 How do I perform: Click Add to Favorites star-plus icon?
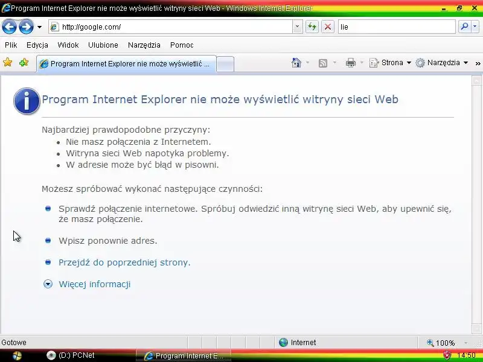pos(24,63)
